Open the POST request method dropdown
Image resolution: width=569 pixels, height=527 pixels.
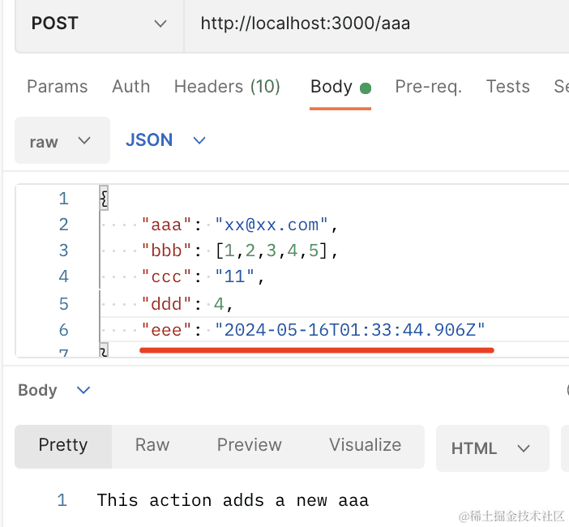coord(99,24)
